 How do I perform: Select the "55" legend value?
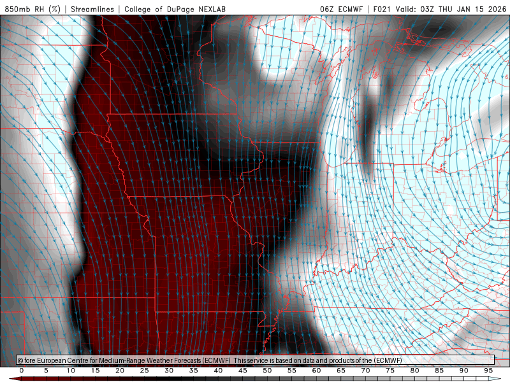292,371
